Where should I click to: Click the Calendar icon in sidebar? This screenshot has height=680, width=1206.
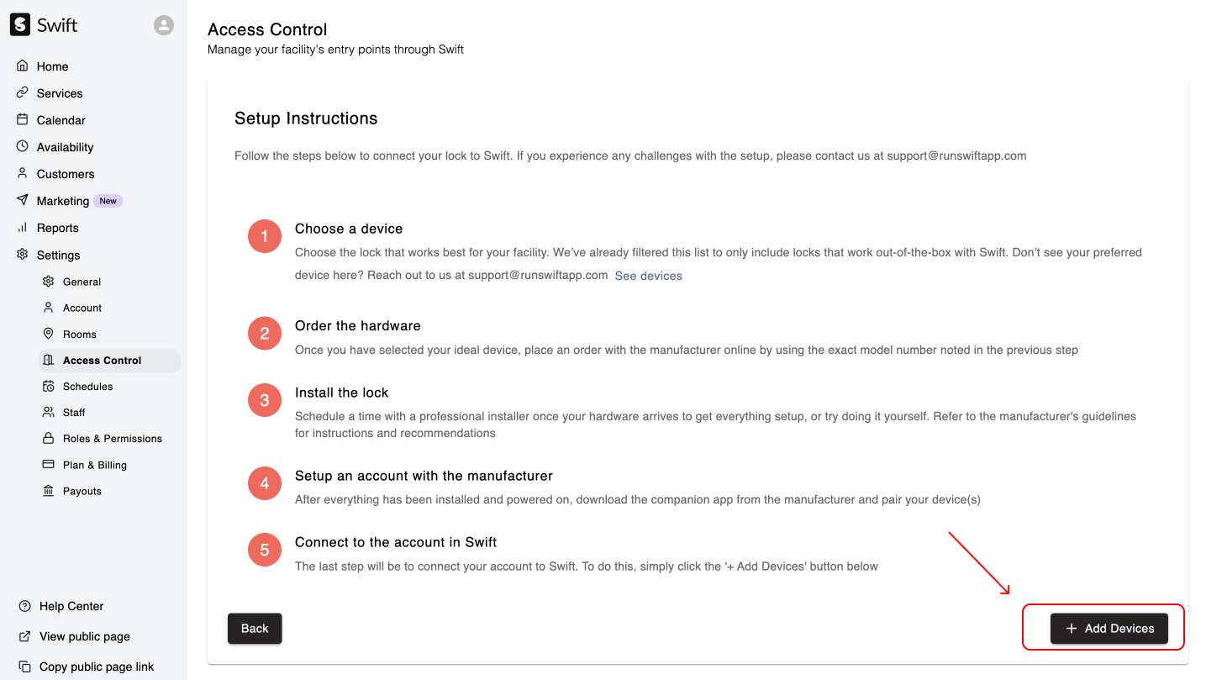tap(23, 120)
